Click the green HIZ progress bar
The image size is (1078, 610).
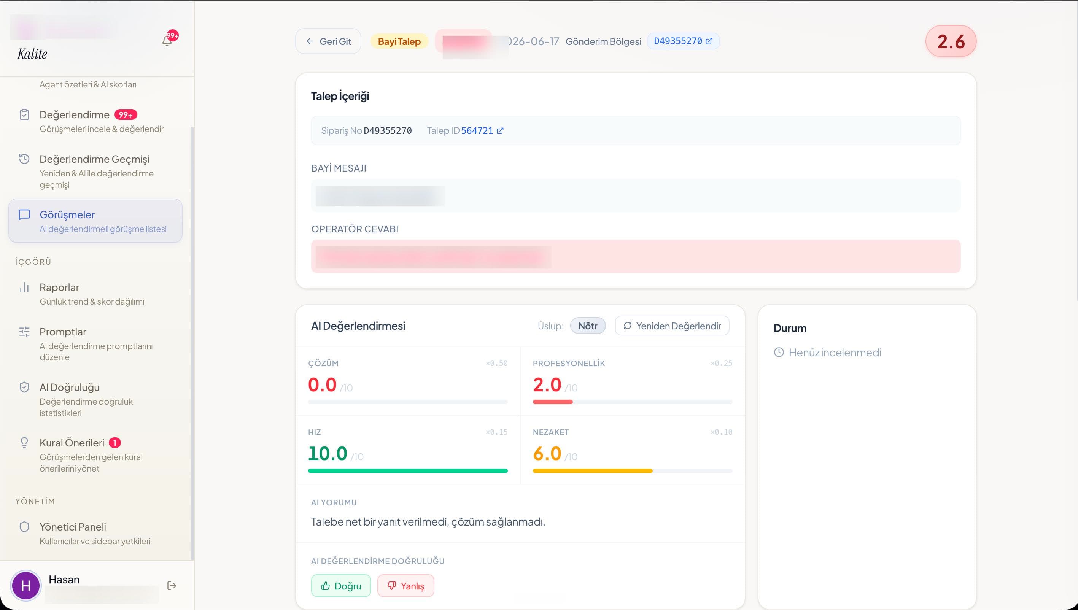click(408, 471)
